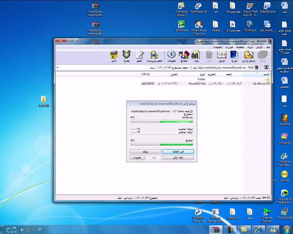Select the wrar393a installer desktop icon
293x234 pixels.
(284, 120)
